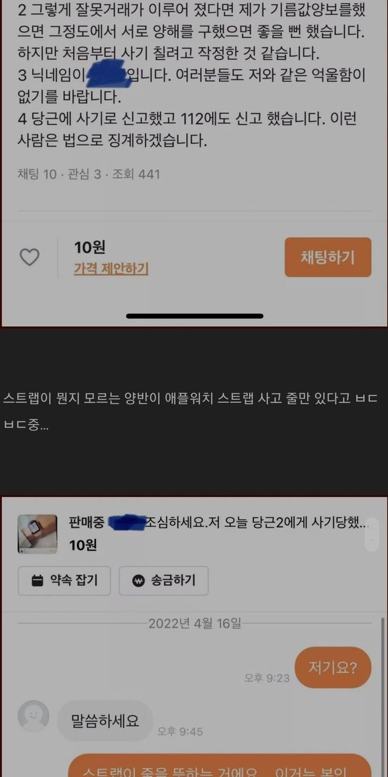Click the 2022년 4월 16일 date separator
This screenshot has width=388, height=777.
[x=195, y=623]
